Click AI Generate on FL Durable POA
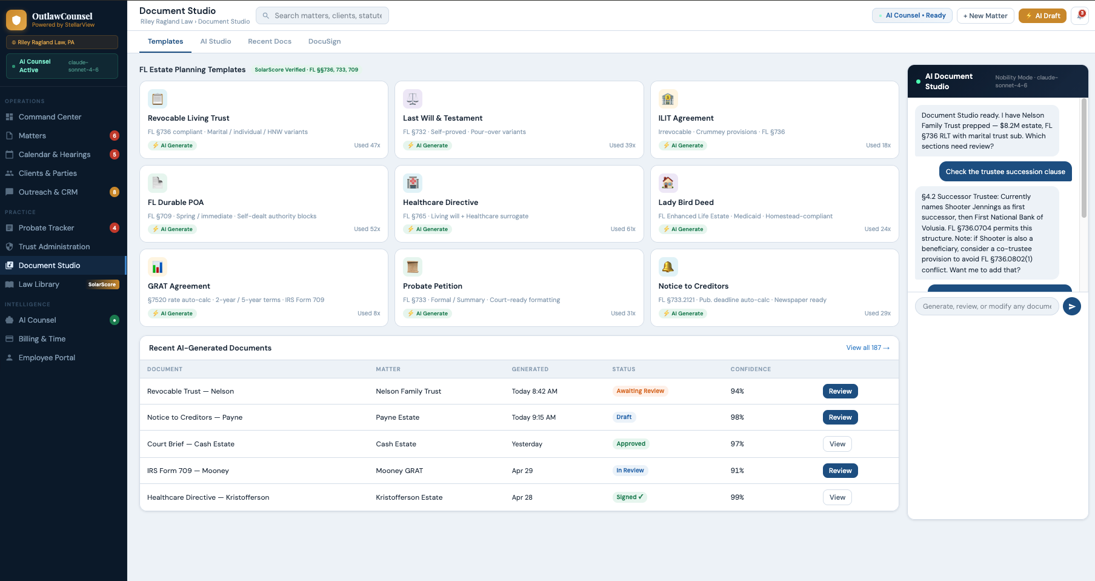This screenshot has width=1095, height=581. [173, 229]
